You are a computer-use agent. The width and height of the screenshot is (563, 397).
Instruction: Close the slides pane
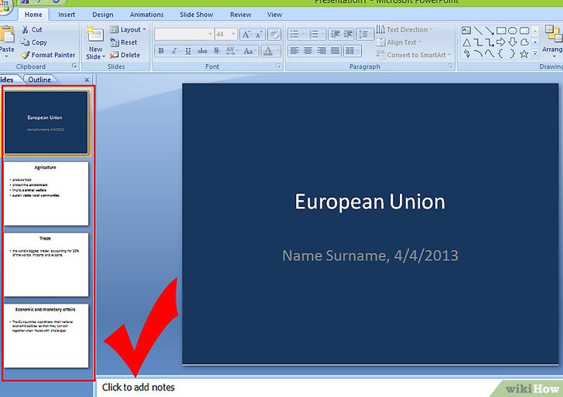click(x=87, y=80)
